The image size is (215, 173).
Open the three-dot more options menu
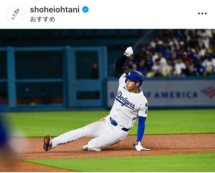coord(202,13)
